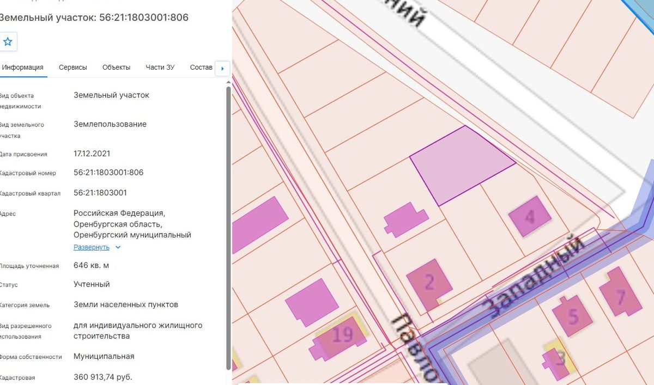This screenshot has width=654, height=385.
Task: Click the object type value Земельный участок
Action: point(111,95)
